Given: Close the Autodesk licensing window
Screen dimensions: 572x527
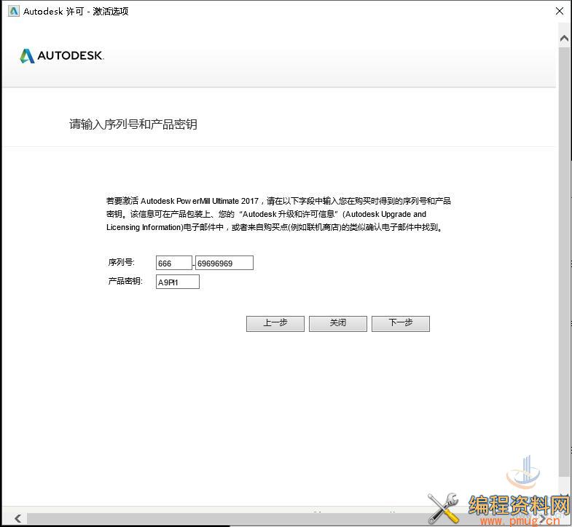Looking at the screenshot, I should [559, 11].
